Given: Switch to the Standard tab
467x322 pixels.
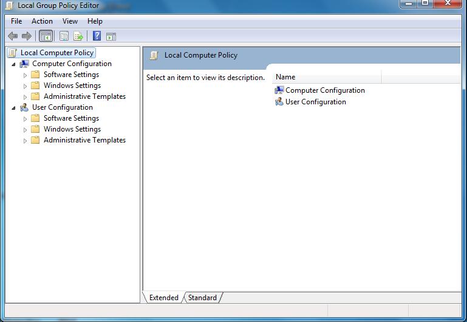Looking at the screenshot, I should [202, 298].
